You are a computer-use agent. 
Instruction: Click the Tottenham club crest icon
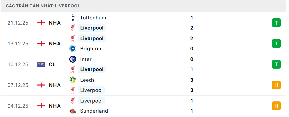[x=73, y=18]
